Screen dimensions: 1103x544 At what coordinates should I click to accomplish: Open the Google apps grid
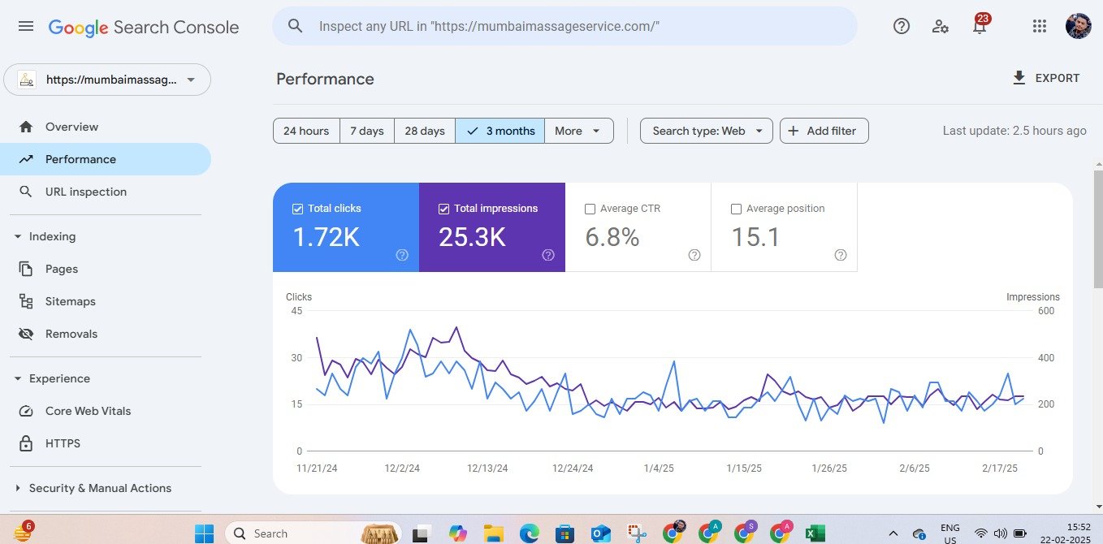[1040, 26]
